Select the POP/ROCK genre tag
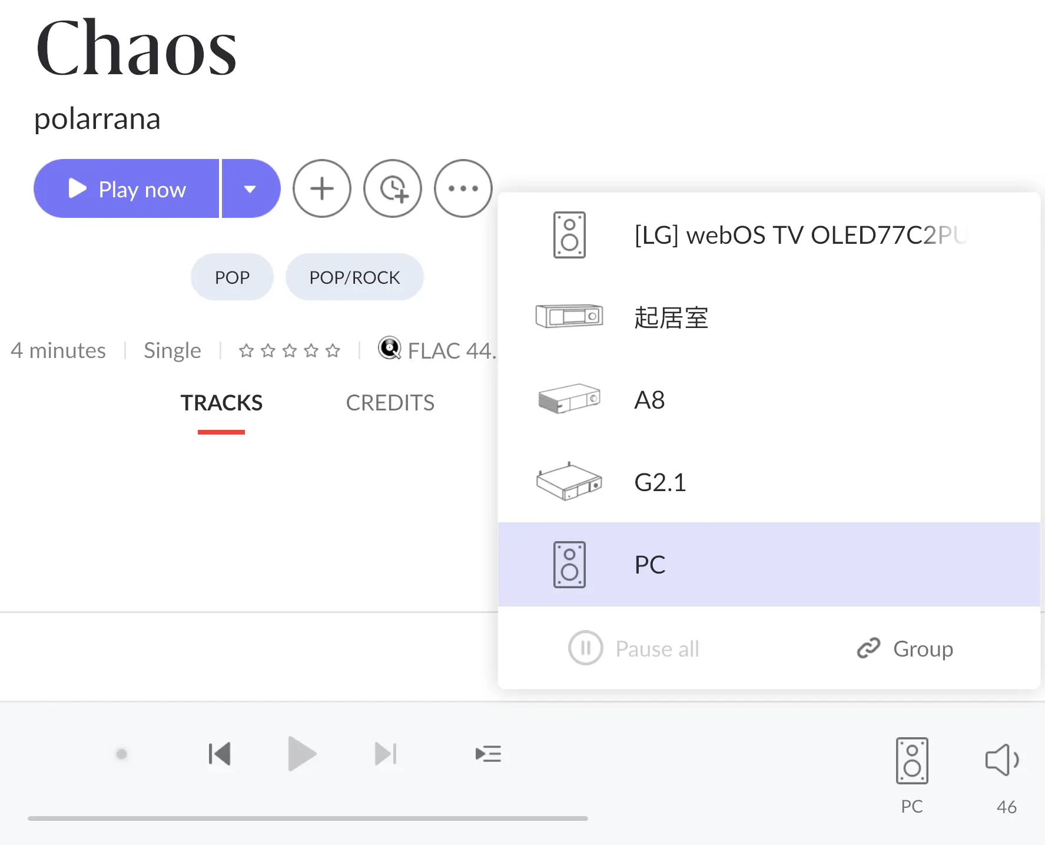The width and height of the screenshot is (1045, 845). coord(354,277)
